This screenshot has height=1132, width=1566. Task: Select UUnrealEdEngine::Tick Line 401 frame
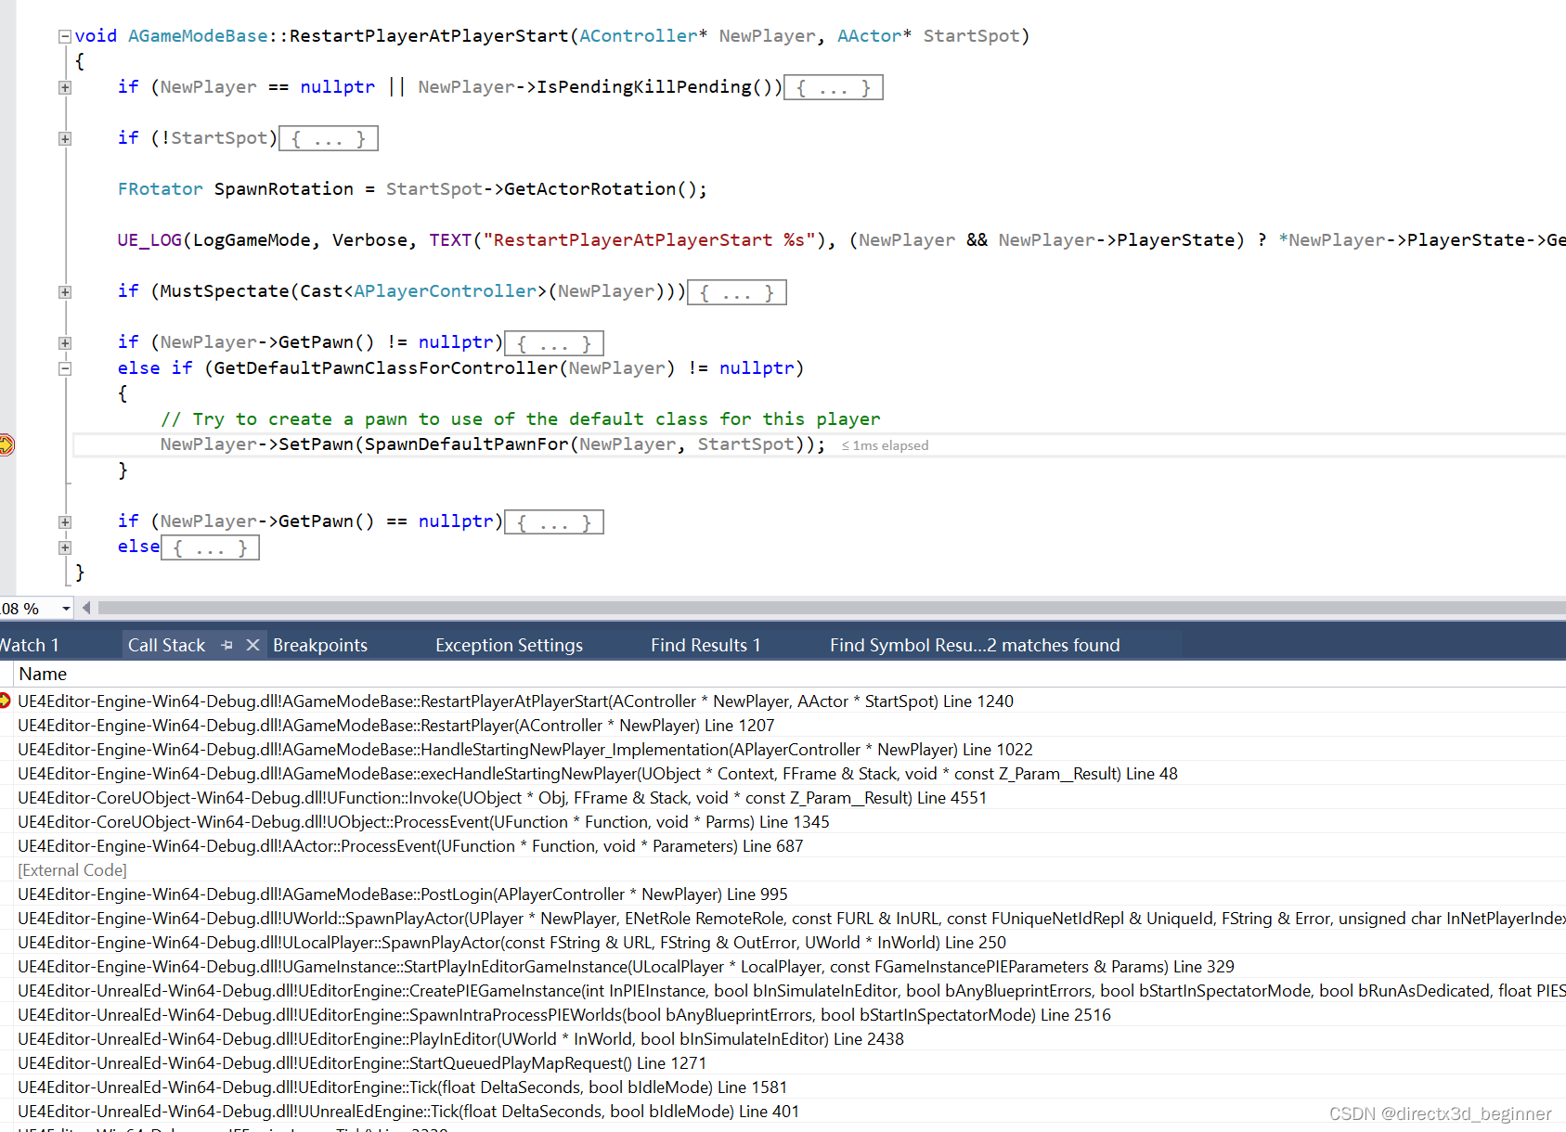pos(408,1112)
